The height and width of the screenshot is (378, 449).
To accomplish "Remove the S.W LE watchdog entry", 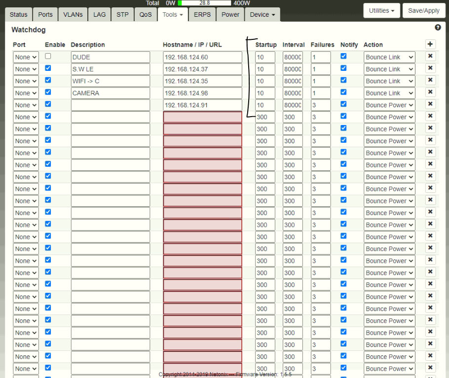I will 430,68.
